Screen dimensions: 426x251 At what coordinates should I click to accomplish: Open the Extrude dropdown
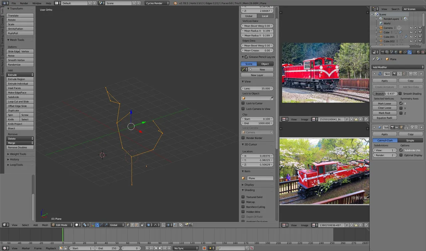tap(20, 75)
